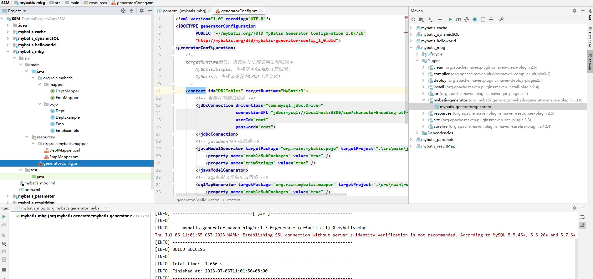The height and width of the screenshot is (279, 593).
Task: Collapse the pojo package folder
Action: pos(39,104)
